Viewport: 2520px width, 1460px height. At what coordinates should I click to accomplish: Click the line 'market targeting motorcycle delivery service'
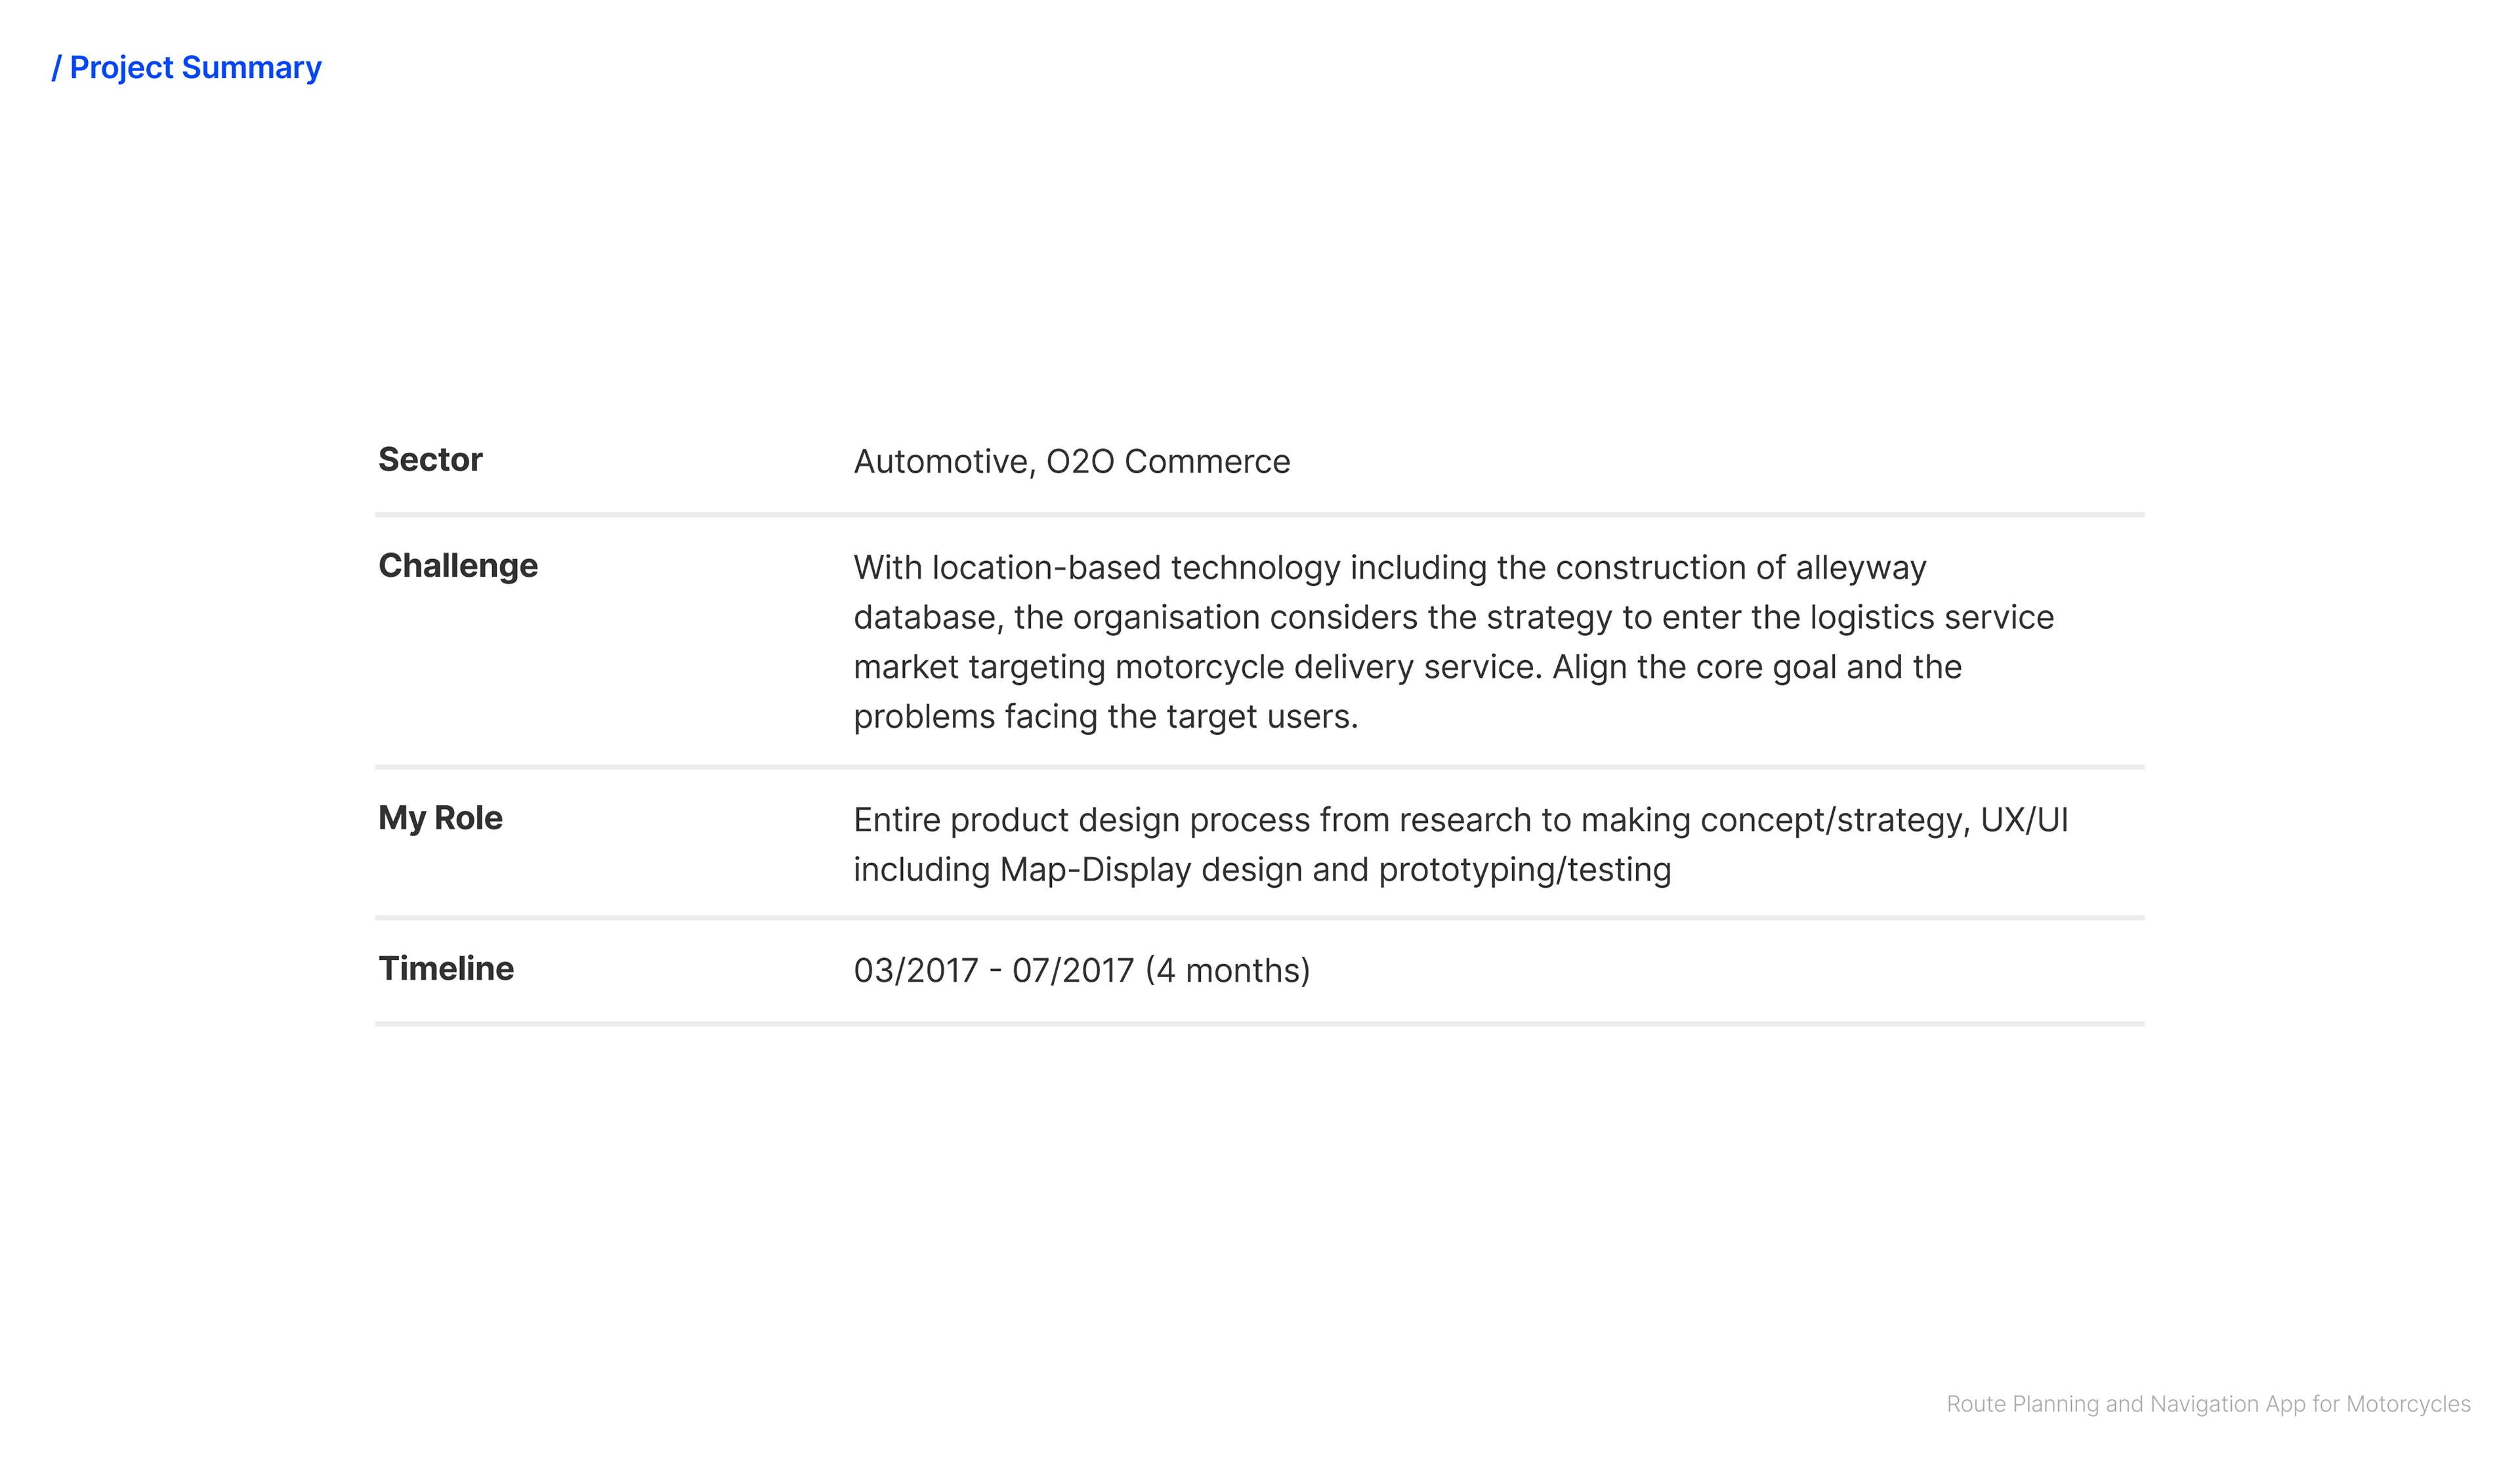pyautogui.click(x=1408, y=667)
